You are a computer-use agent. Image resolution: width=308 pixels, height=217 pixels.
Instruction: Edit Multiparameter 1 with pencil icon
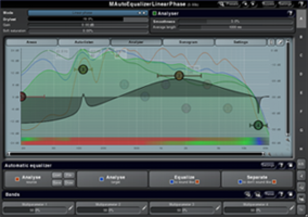point(71,208)
